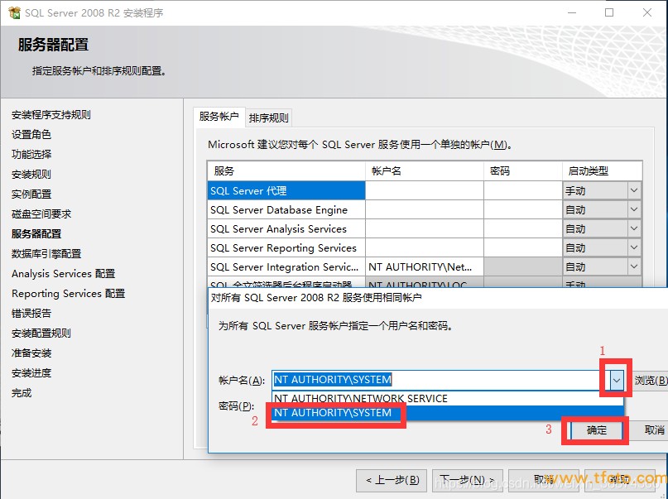The width and height of the screenshot is (668, 499).
Task: Close the SQL Server setup window
Action: 647,12
